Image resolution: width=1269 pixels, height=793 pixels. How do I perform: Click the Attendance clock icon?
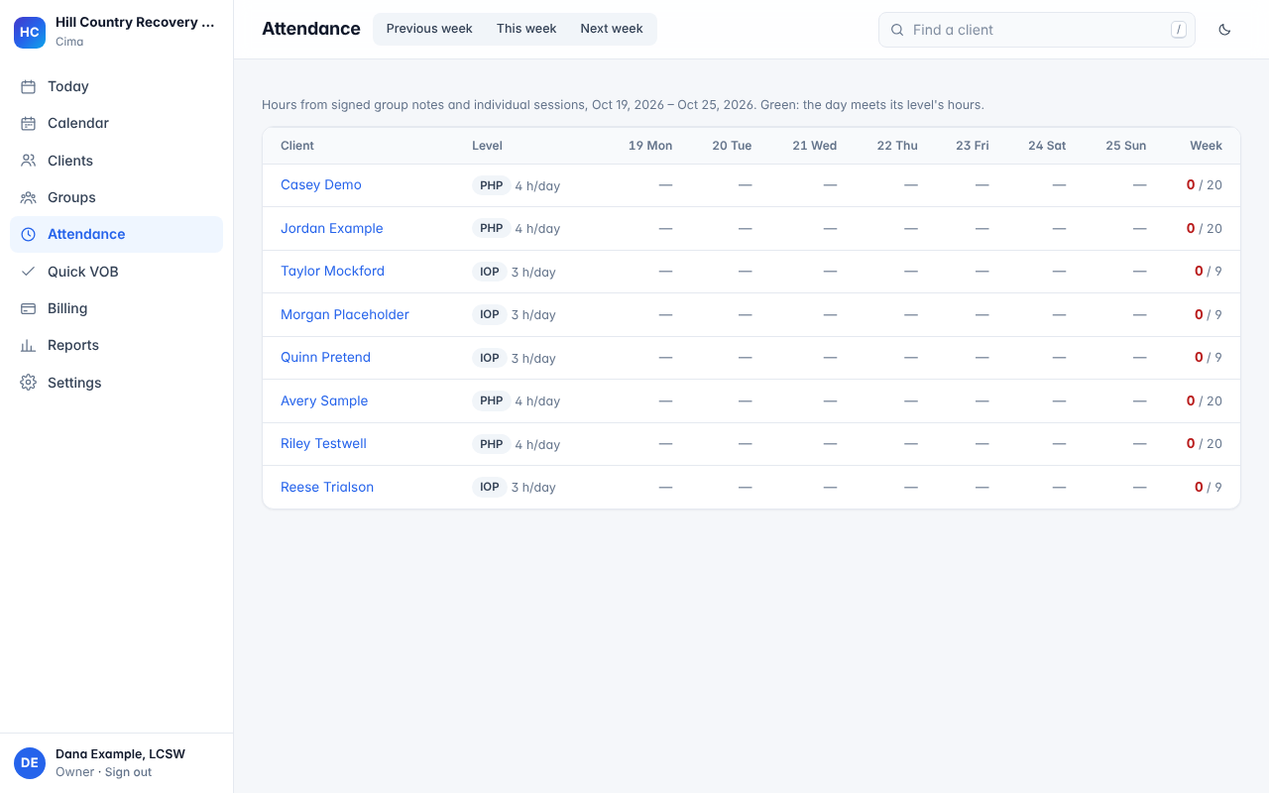[x=29, y=234]
